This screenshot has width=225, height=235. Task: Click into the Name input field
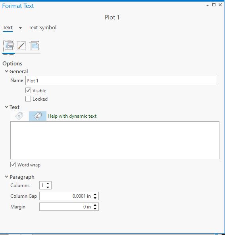121,80
